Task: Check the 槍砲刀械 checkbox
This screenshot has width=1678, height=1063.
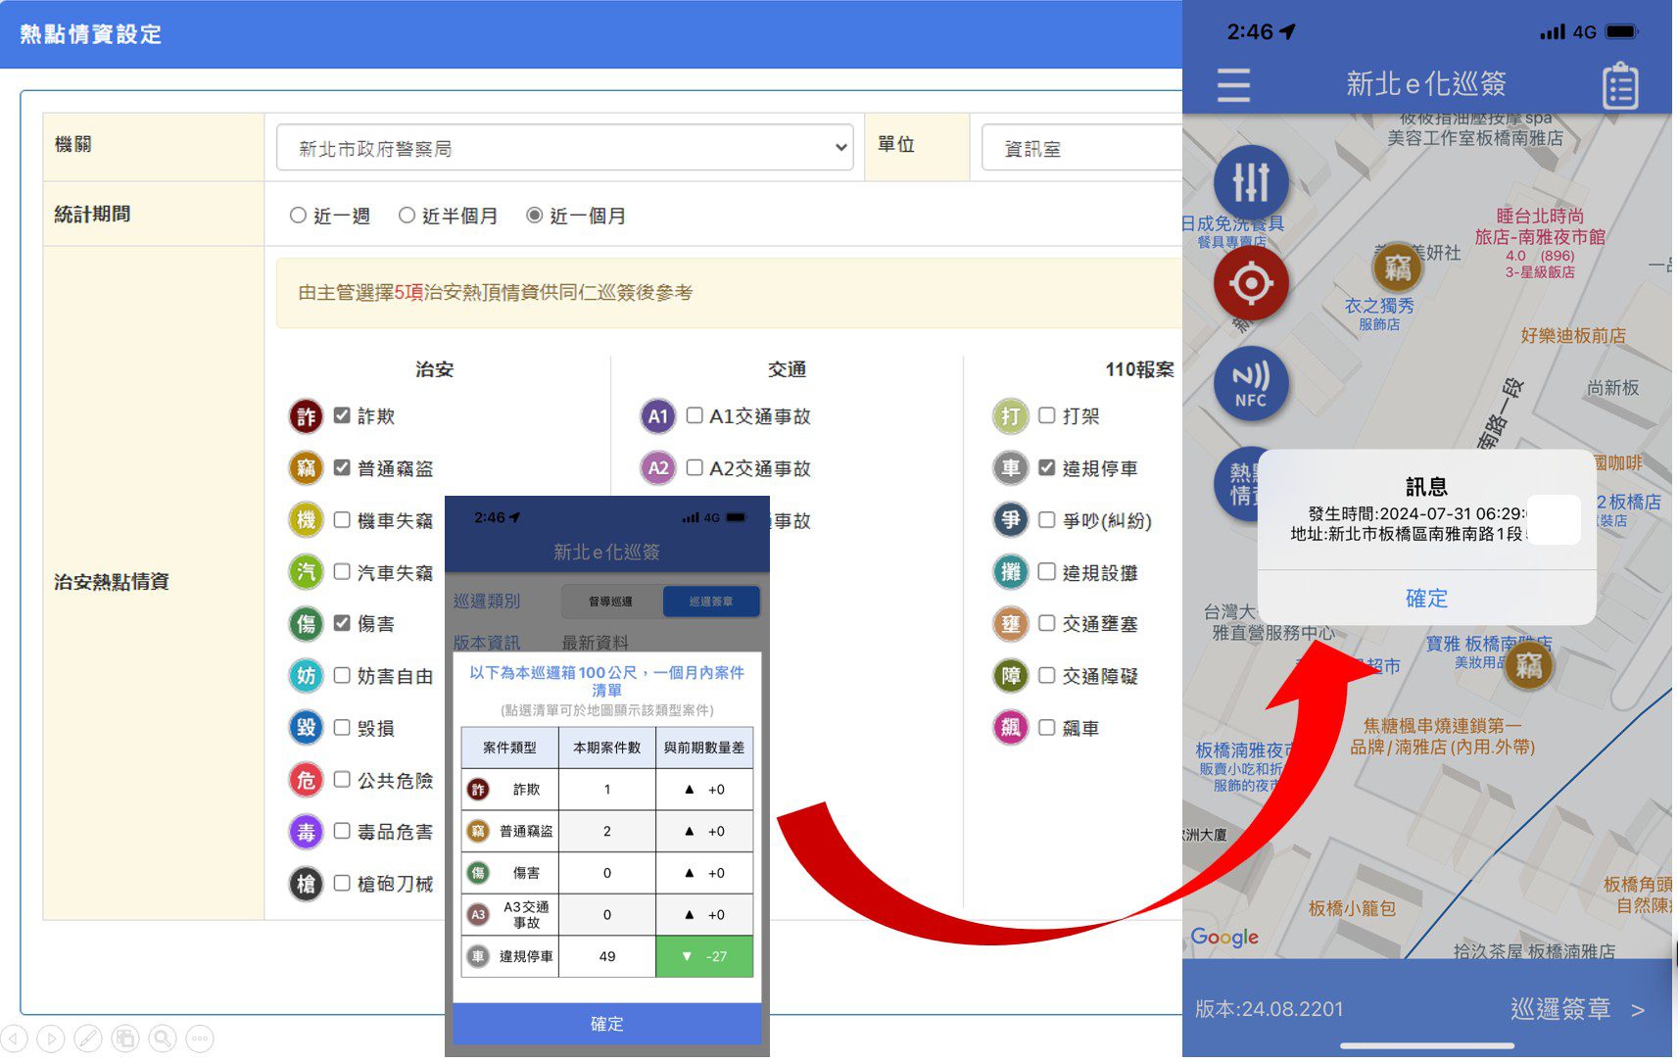Action: [342, 883]
